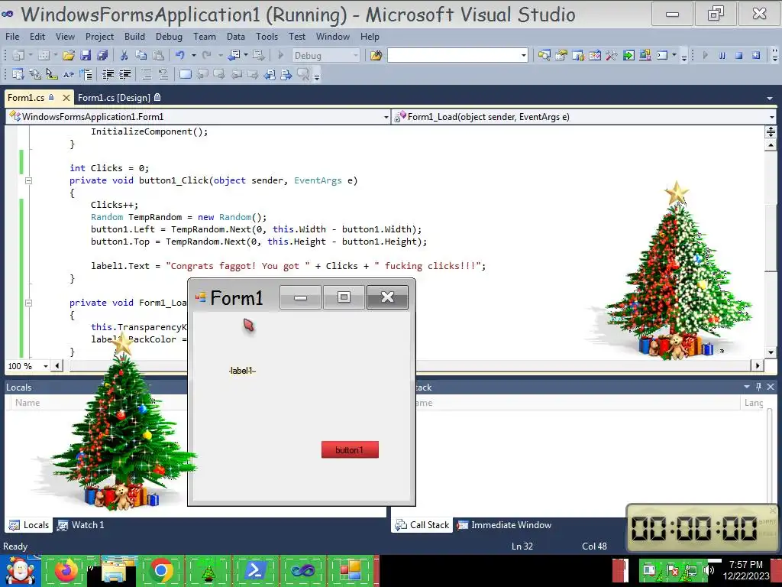Toggle bookmark on current line icon
The height and width of the screenshot is (587, 782).
[x=185, y=74]
